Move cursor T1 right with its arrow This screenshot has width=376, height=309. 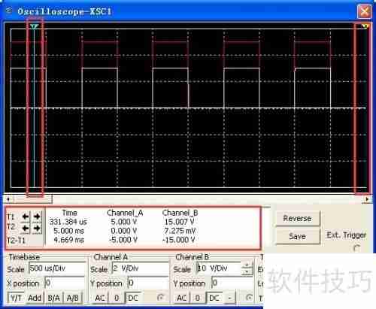(37, 216)
